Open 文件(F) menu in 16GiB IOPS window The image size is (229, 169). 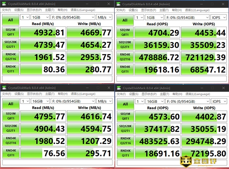point(121,94)
